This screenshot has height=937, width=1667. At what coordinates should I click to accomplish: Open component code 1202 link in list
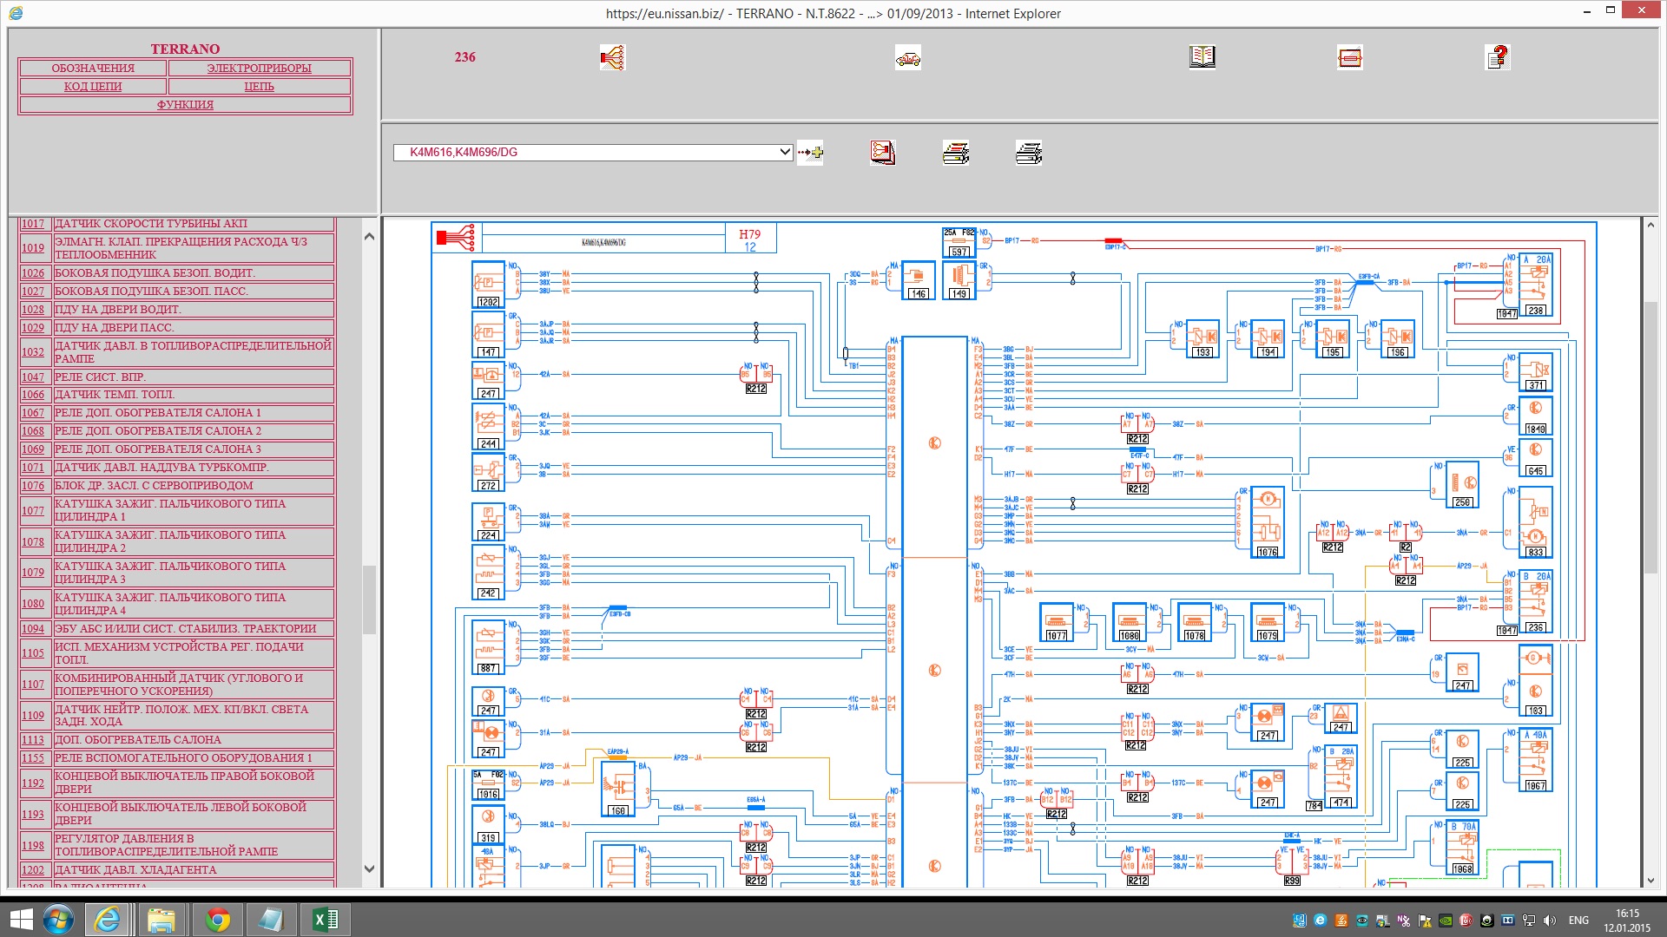pos(33,870)
